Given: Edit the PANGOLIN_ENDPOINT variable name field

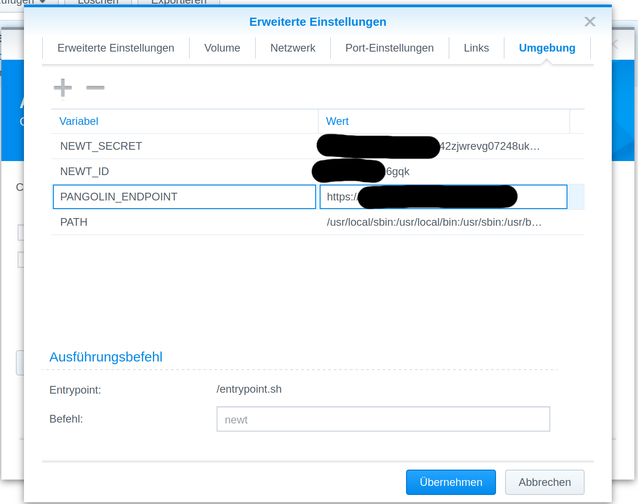Looking at the screenshot, I should (x=184, y=197).
